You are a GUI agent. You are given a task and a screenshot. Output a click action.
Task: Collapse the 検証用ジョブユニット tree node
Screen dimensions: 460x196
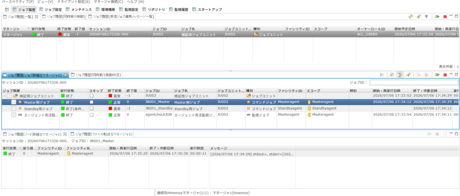tap(4, 96)
